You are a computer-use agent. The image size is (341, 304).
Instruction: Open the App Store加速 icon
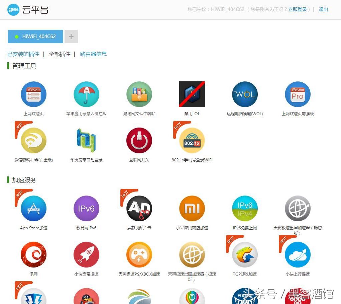(x=33, y=208)
